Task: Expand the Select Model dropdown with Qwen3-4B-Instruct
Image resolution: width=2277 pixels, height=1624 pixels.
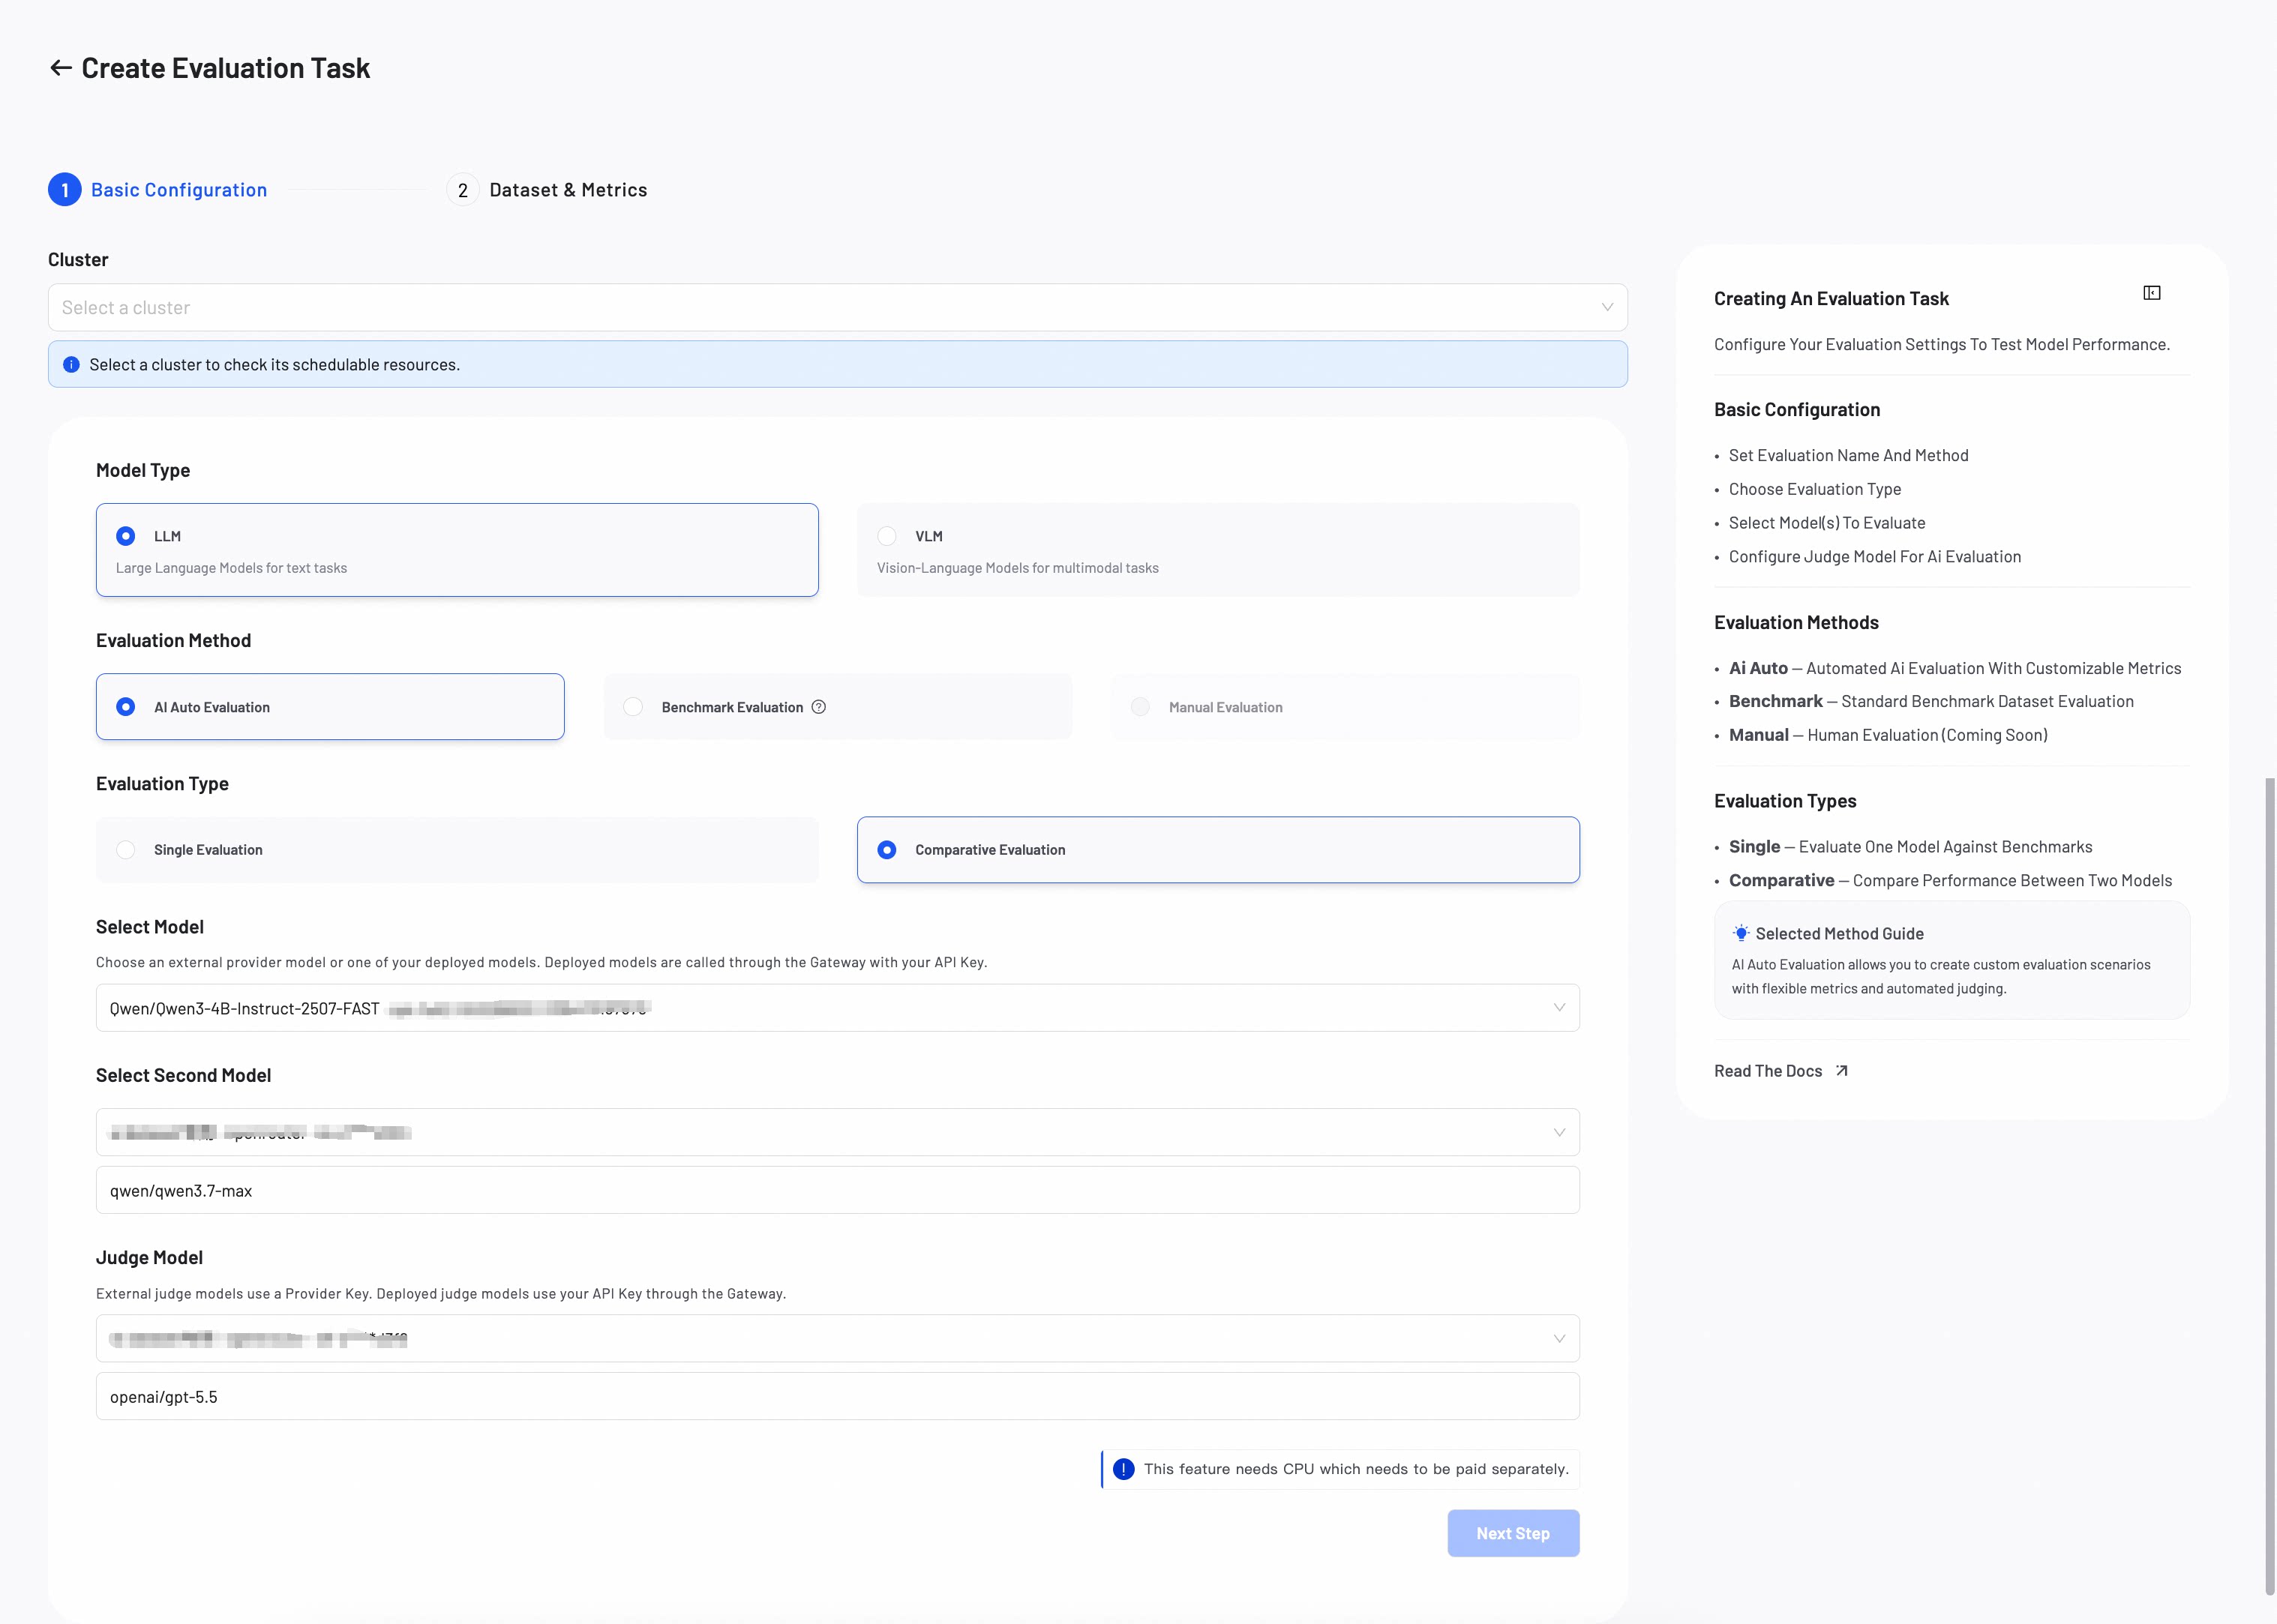Action: click(x=838, y=1008)
